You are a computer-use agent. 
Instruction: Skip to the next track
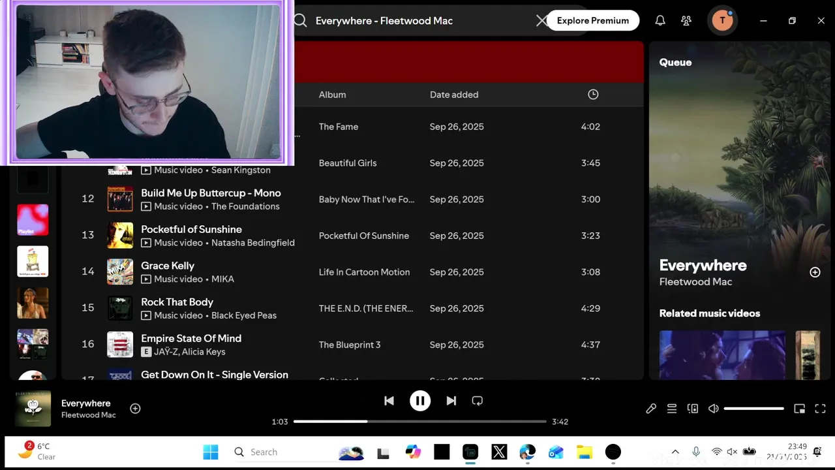pyautogui.click(x=451, y=401)
